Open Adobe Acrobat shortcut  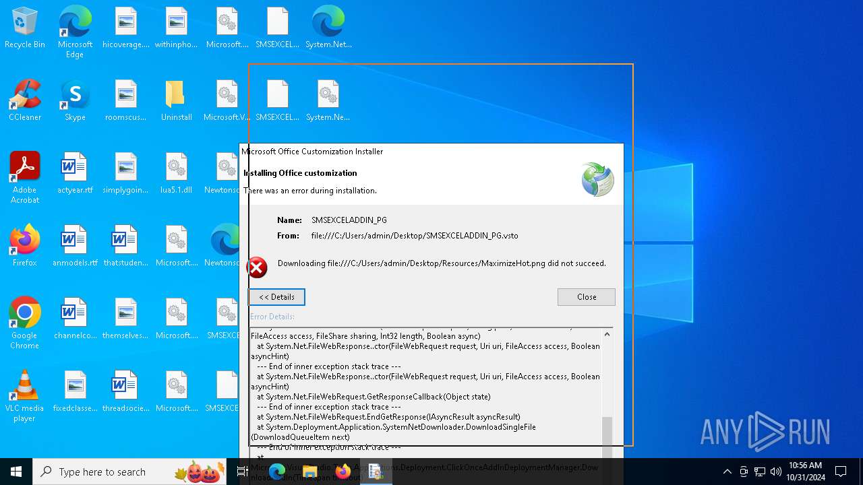click(25, 178)
